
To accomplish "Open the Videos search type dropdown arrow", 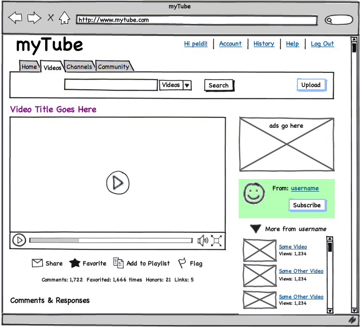I will tap(187, 85).
